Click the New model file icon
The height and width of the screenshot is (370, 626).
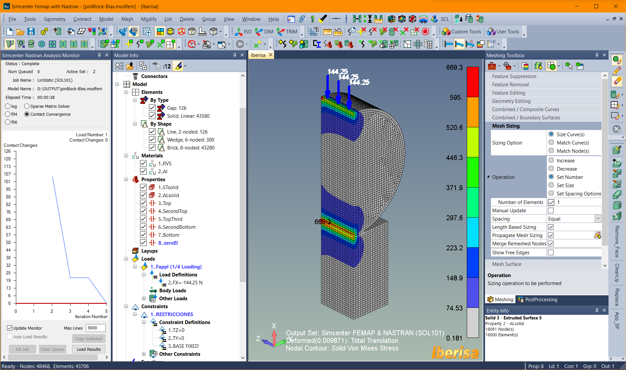coord(10,32)
